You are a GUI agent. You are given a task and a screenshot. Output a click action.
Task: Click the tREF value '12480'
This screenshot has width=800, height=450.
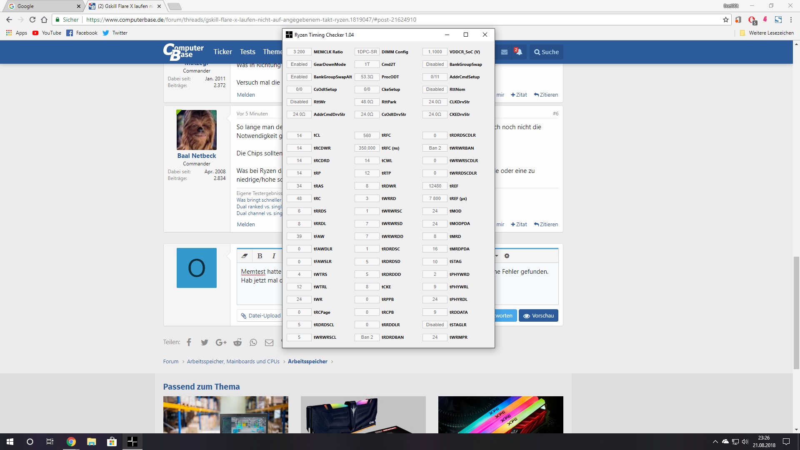(435, 186)
